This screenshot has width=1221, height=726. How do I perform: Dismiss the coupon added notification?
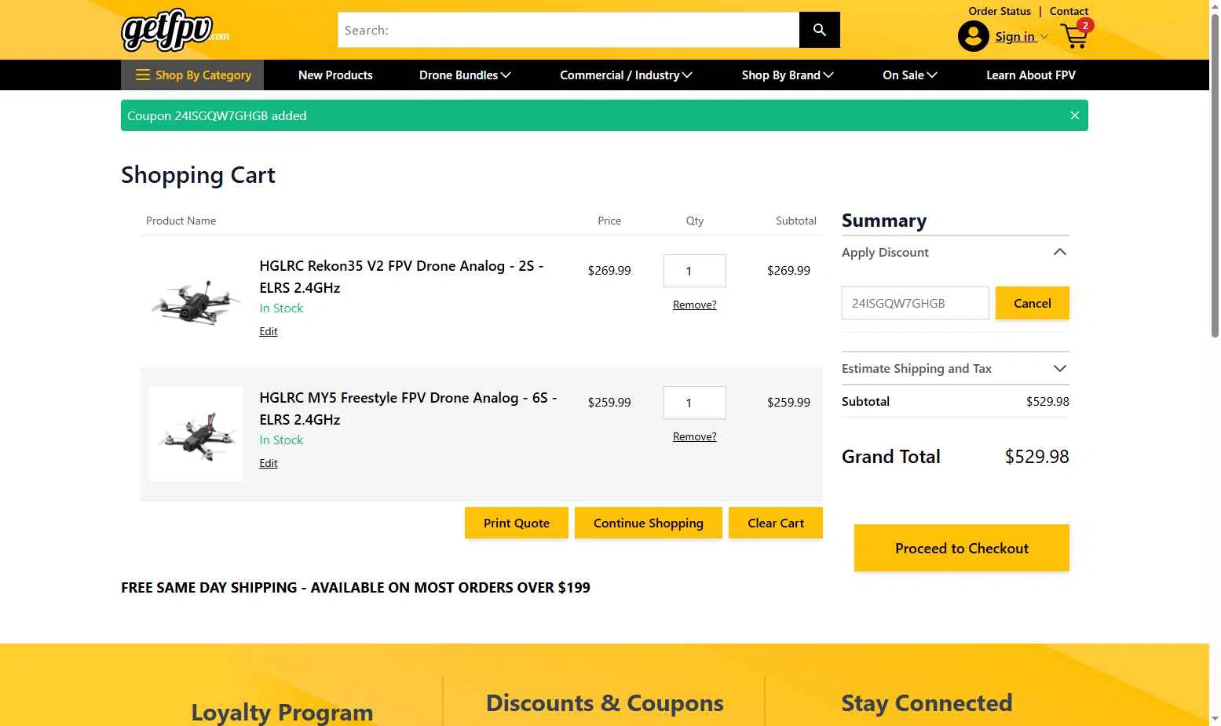point(1074,115)
